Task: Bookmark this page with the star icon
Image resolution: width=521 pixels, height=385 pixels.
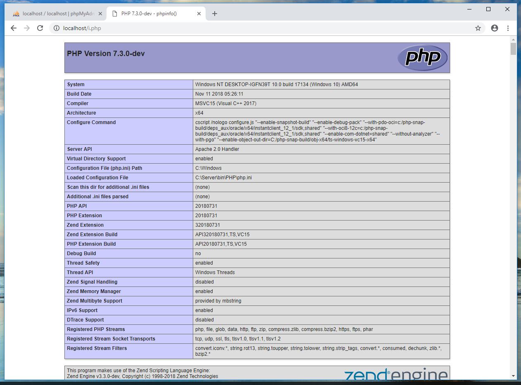Action: point(478,28)
